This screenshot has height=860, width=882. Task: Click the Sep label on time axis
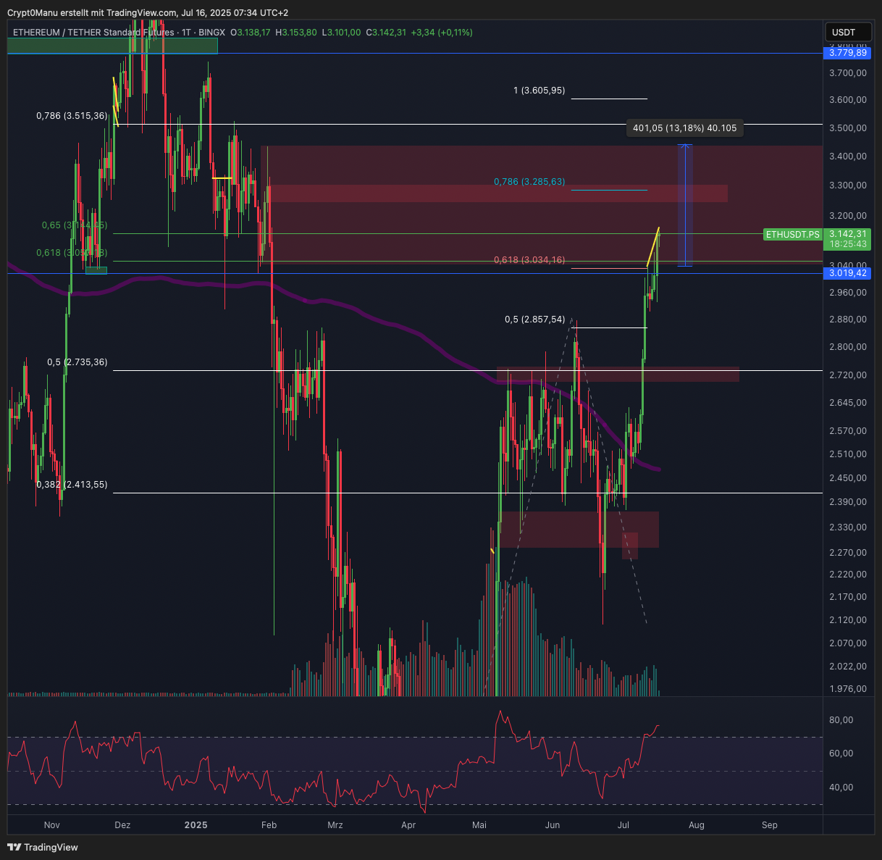point(770,824)
